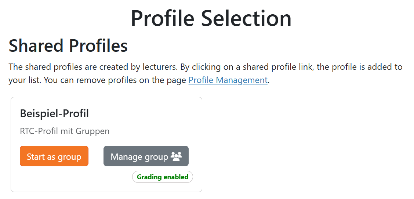Viewport: 414px width, 199px height.
Task: Click the RTC-Profil mit Gruppen subtitle
Action: point(65,131)
